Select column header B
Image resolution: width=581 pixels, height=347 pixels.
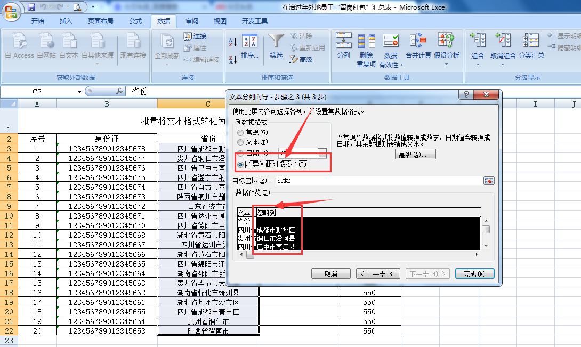(107, 104)
